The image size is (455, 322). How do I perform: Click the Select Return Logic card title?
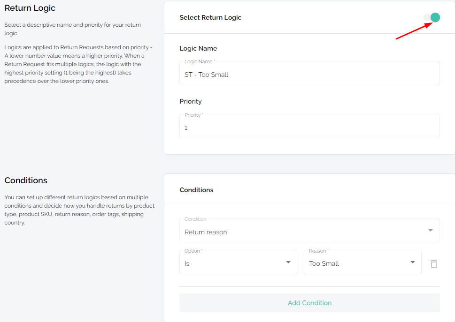pos(210,18)
